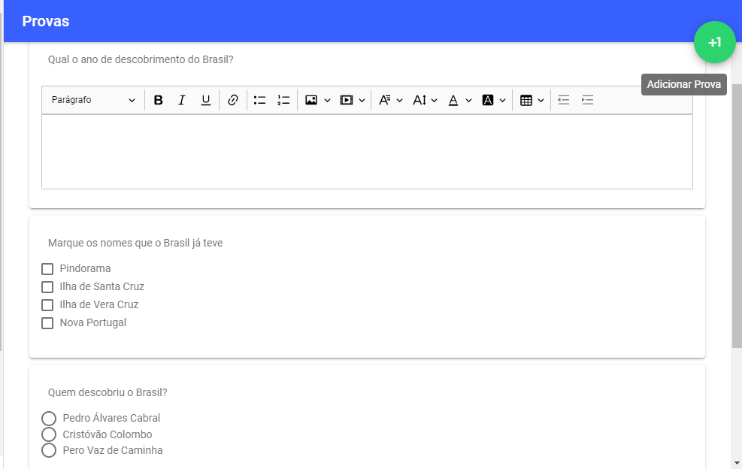The image size is (742, 469).
Task: Expand the table dropdown arrow
Action: coord(541,100)
